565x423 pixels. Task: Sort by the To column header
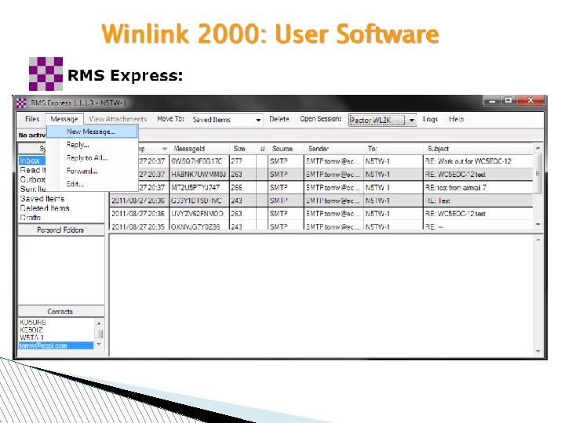pos(372,149)
